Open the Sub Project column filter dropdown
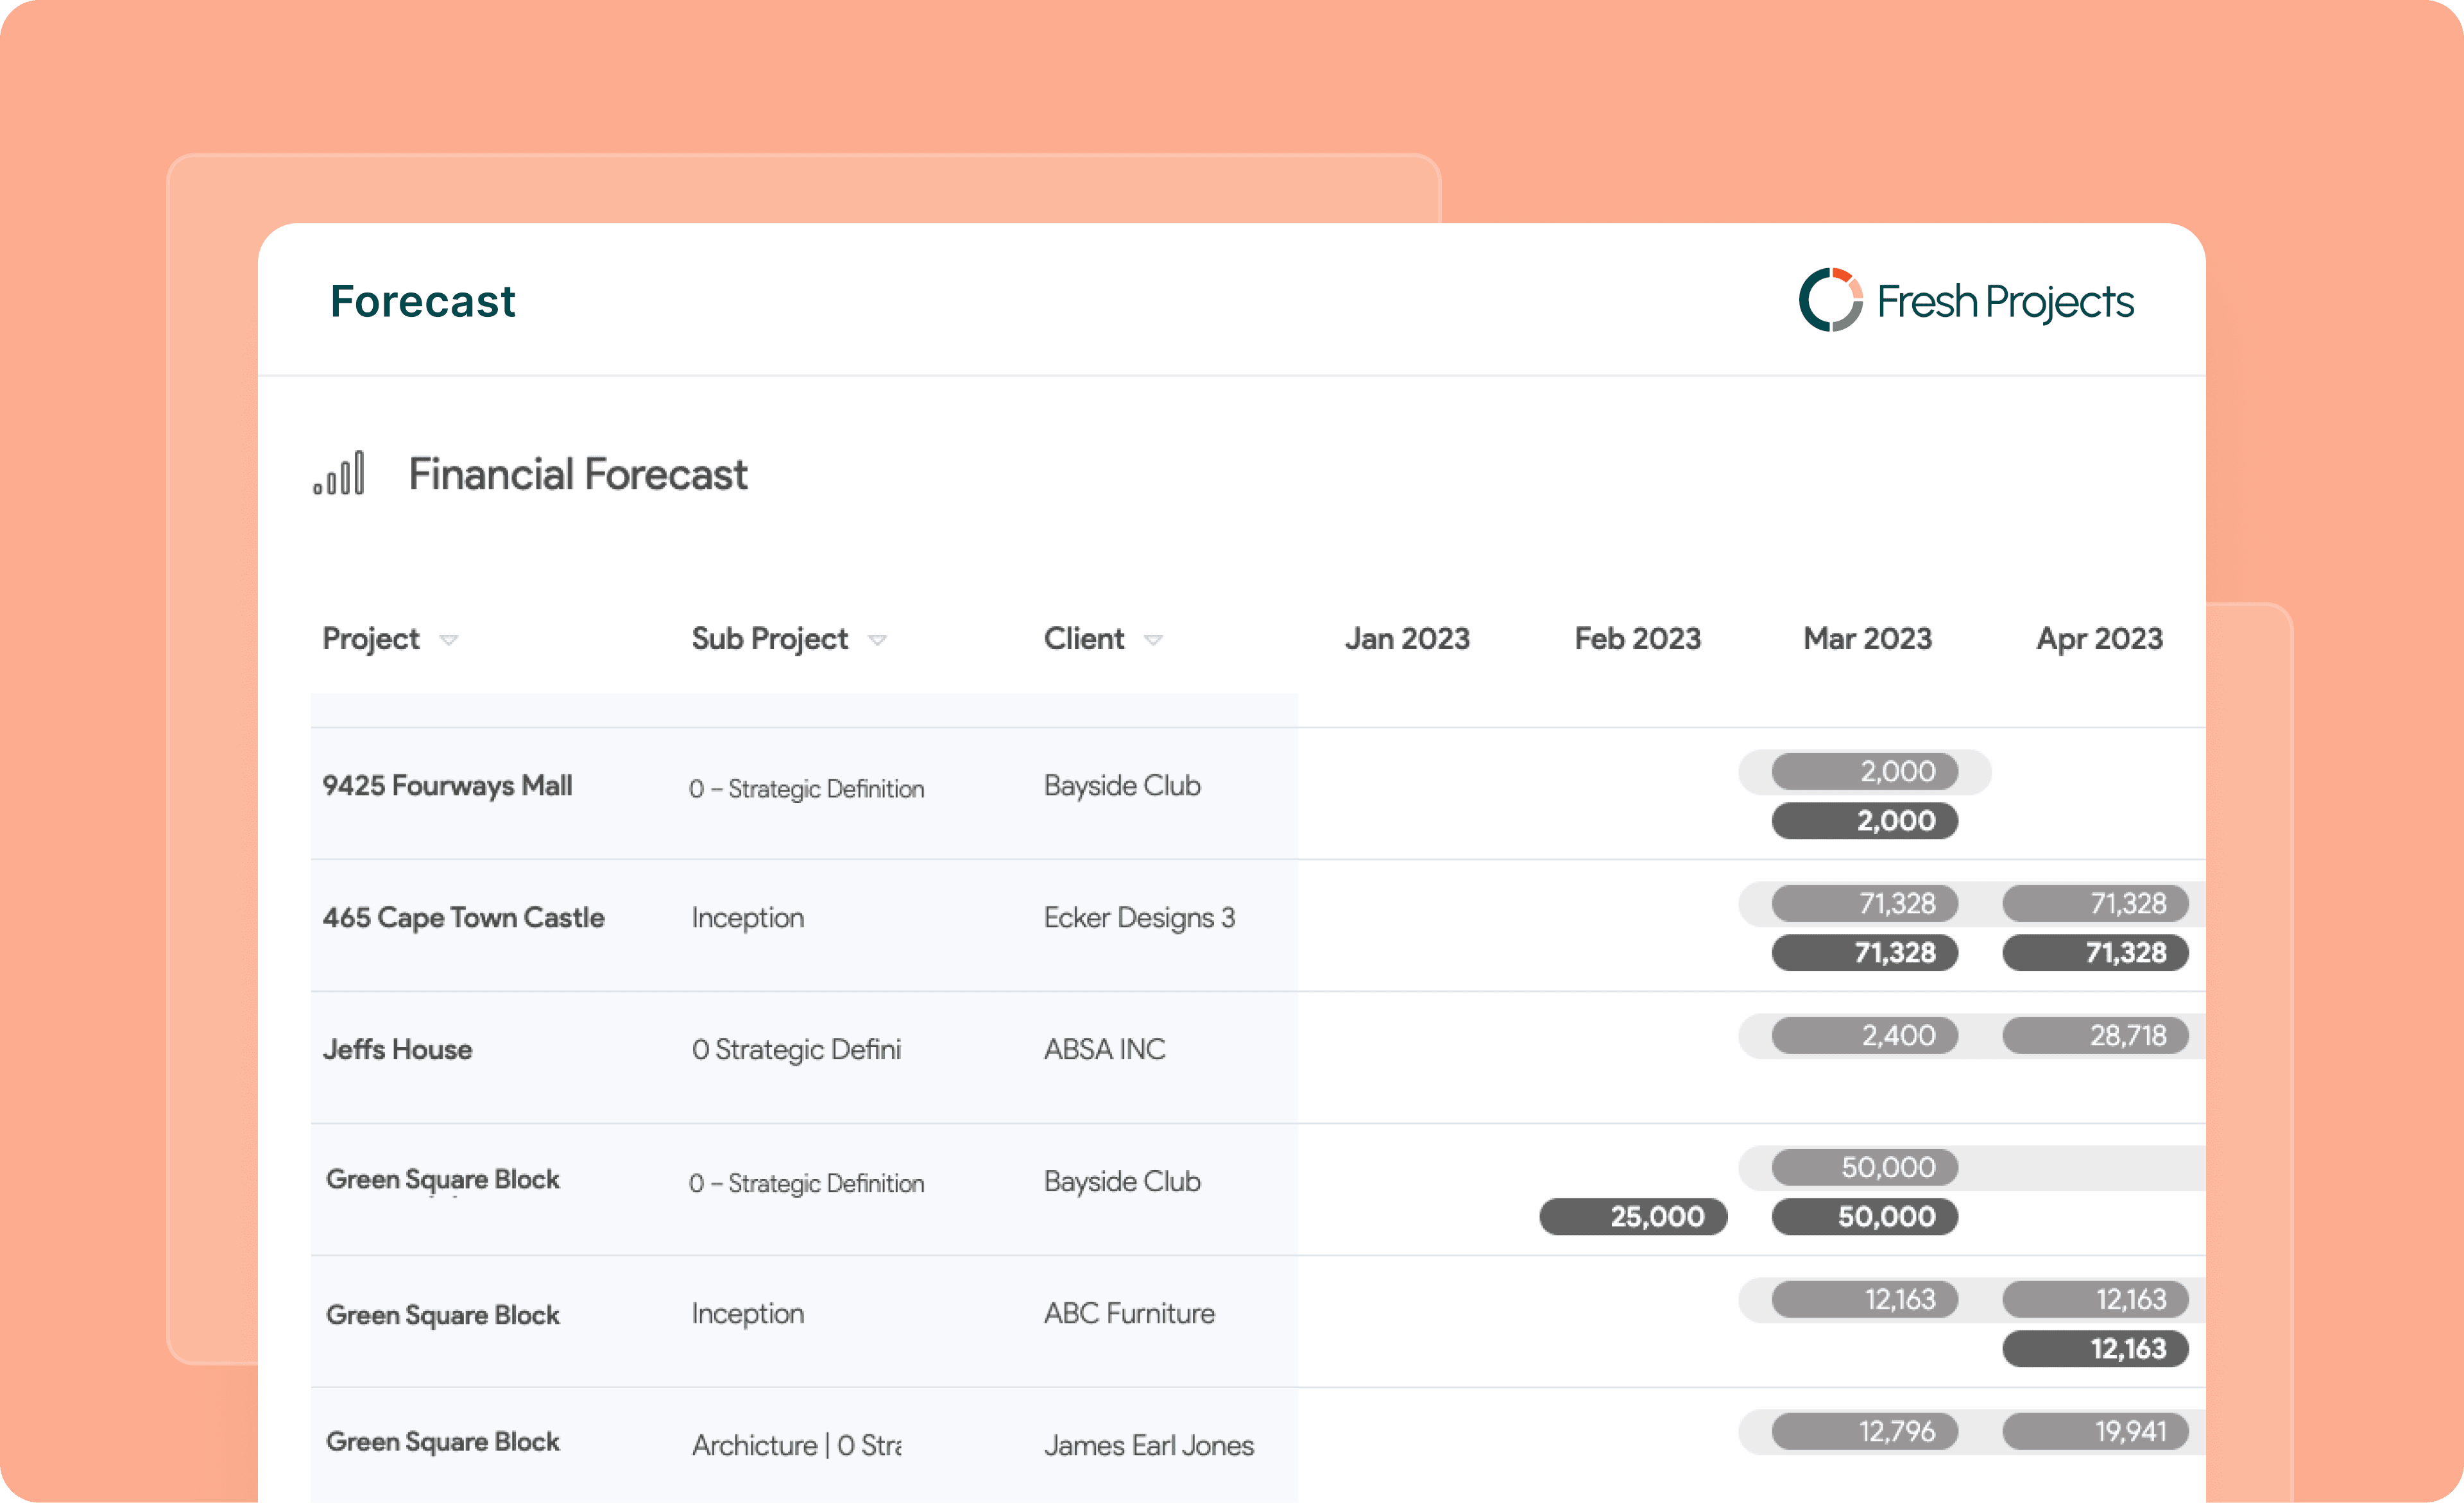Image resolution: width=2464 pixels, height=1503 pixels. tap(877, 640)
